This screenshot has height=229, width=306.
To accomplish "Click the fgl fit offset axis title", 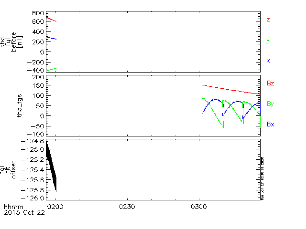I will [x=8, y=170].
